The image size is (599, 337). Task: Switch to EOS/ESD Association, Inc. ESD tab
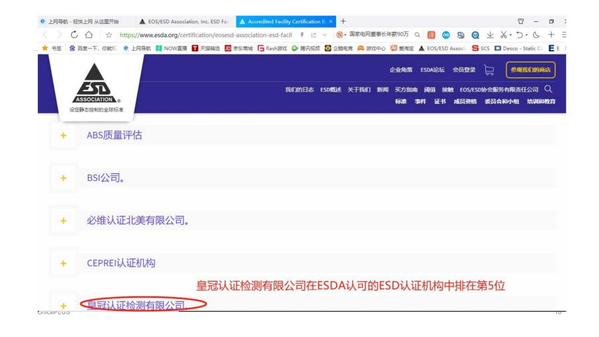[x=185, y=21]
